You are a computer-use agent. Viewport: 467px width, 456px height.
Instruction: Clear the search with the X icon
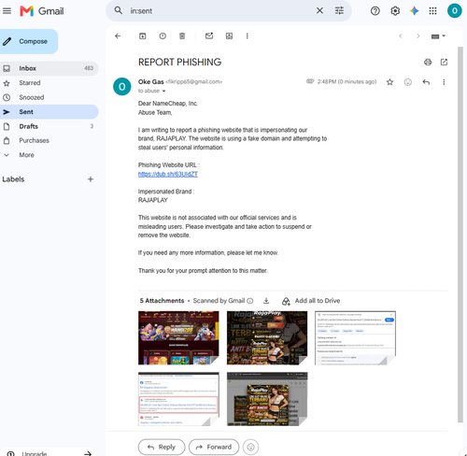319,10
